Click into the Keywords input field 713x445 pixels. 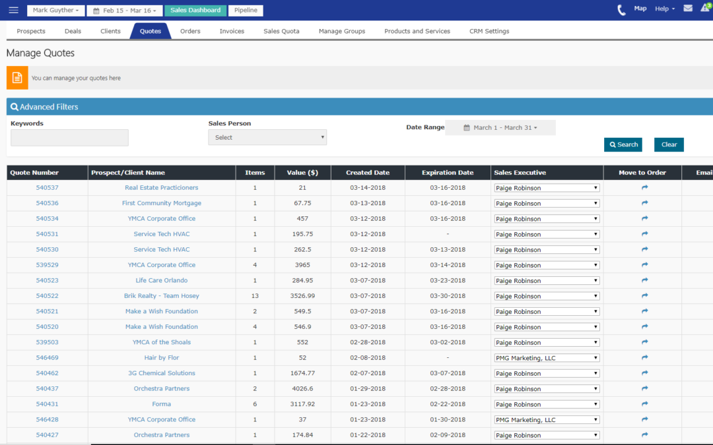(69, 138)
